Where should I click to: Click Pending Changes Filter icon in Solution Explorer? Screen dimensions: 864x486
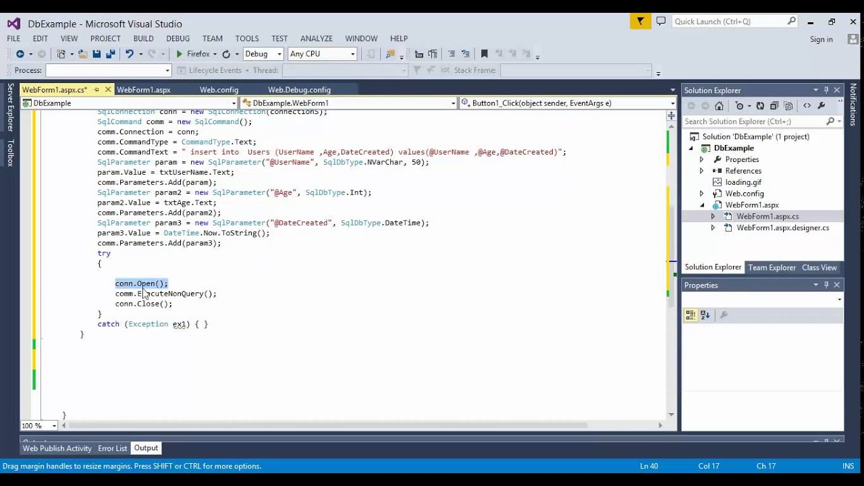click(x=740, y=106)
